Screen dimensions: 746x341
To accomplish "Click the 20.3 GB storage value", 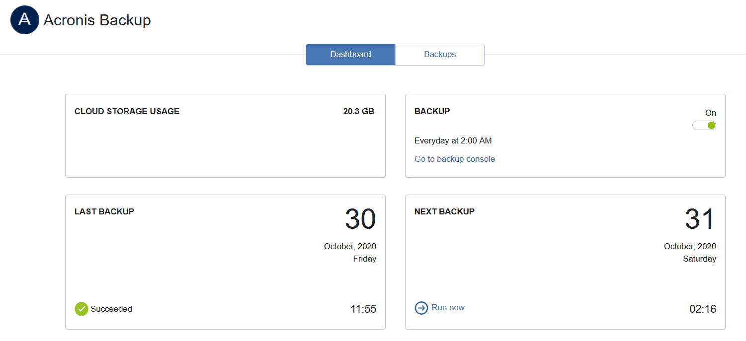I will tap(359, 111).
